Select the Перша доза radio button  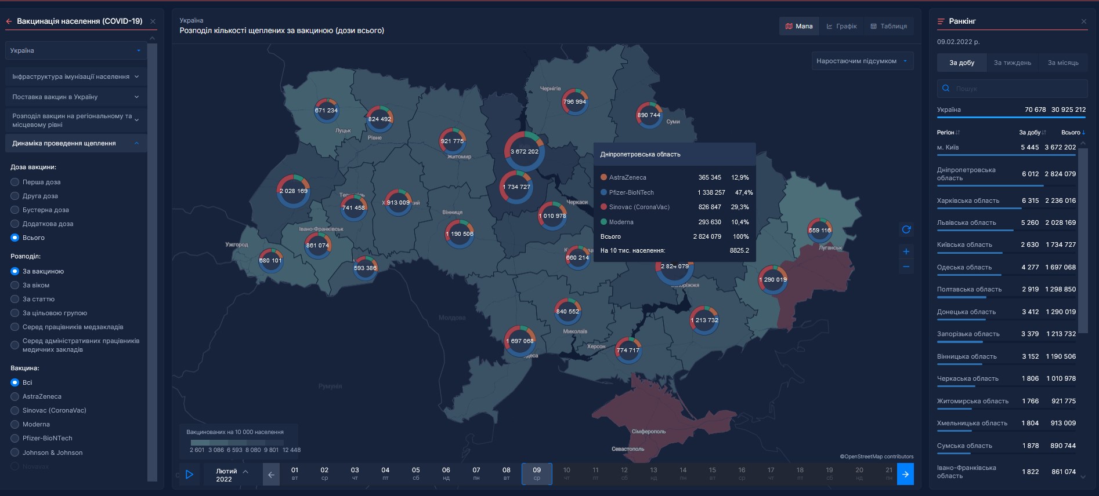coord(15,182)
